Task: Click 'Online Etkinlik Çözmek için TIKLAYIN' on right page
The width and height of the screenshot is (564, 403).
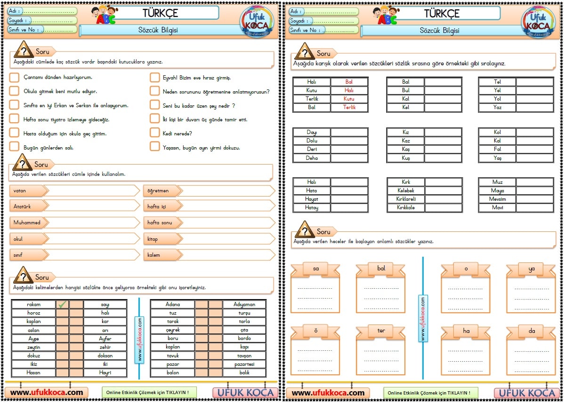Action: tap(431, 393)
